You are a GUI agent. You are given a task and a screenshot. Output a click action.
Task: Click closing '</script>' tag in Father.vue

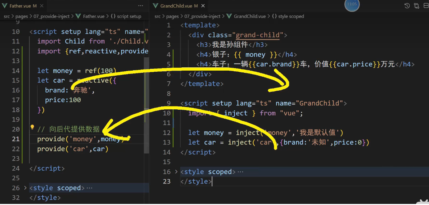[x=47, y=168]
